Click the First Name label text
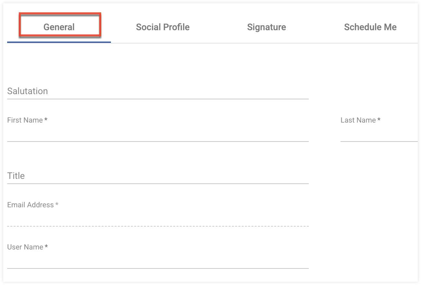 click(x=25, y=120)
